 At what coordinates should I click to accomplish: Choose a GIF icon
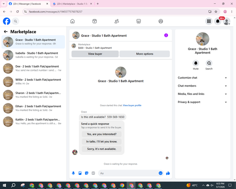(93, 173)
